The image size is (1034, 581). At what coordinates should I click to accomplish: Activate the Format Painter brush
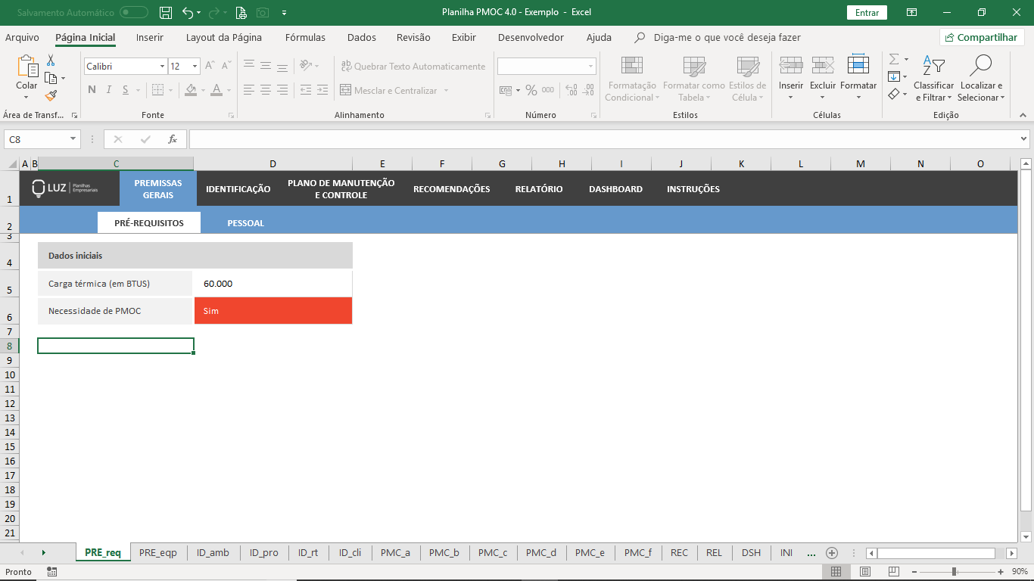tap(51, 95)
